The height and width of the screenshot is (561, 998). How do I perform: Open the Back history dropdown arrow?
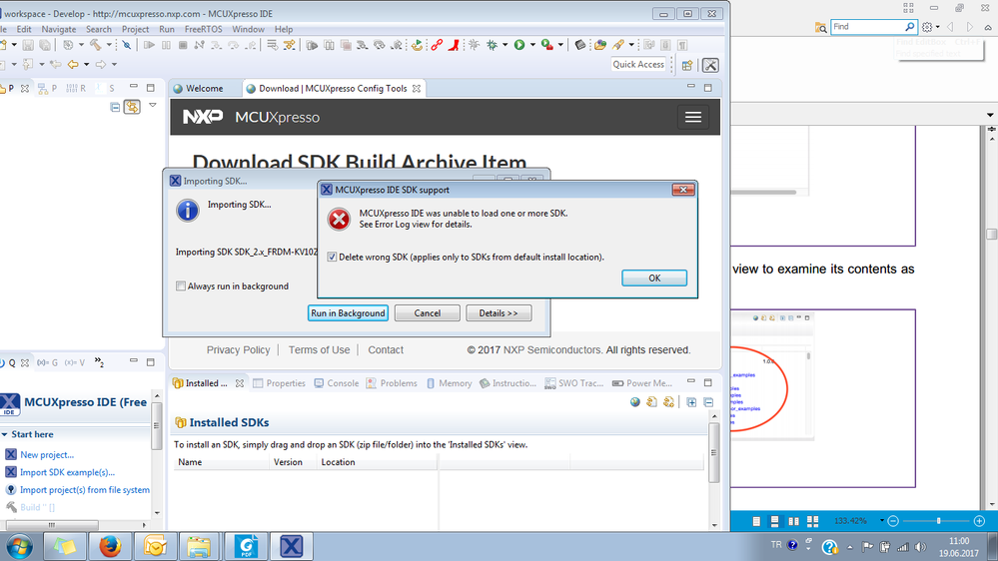(x=86, y=64)
